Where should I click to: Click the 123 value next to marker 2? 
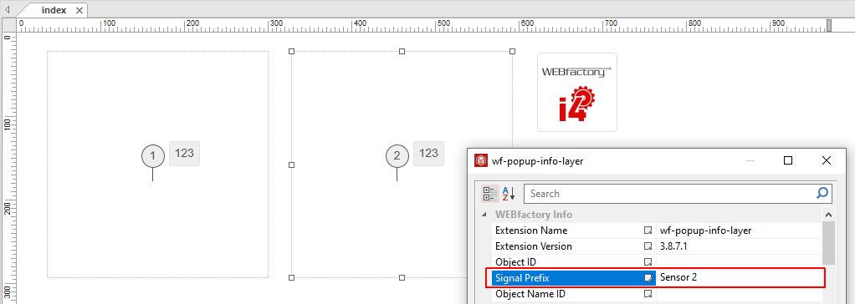(x=428, y=153)
